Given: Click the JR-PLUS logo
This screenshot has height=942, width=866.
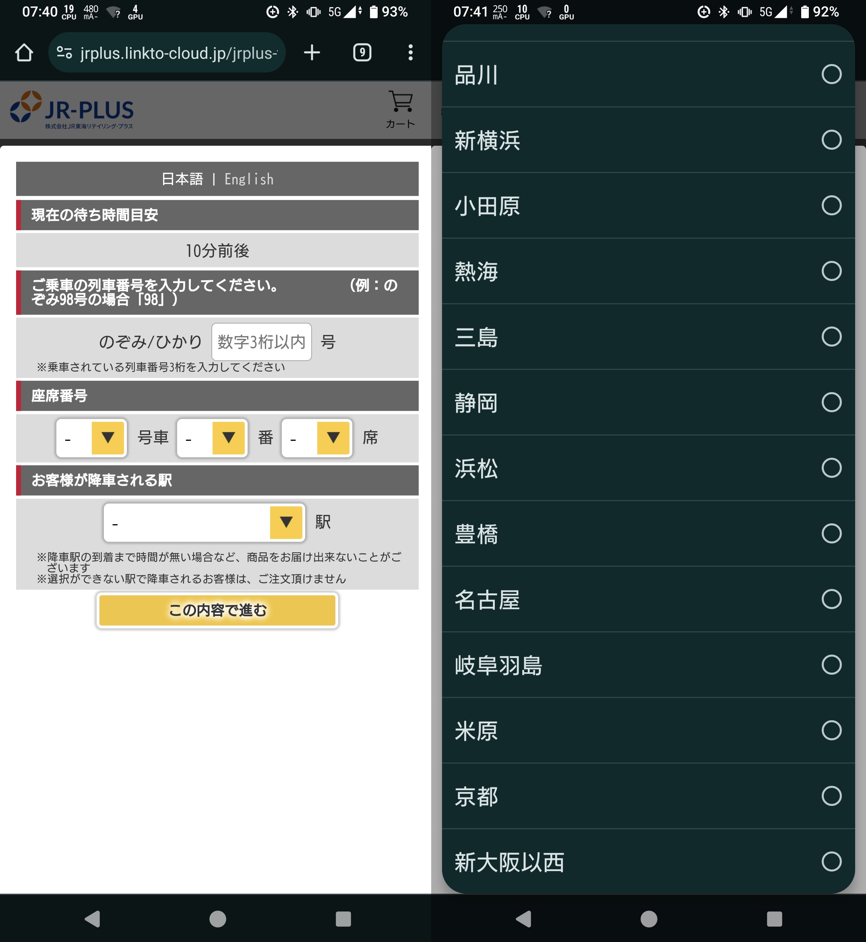Looking at the screenshot, I should [72, 110].
